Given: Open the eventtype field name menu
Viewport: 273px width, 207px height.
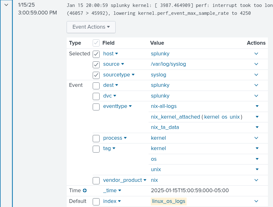Looking at the screenshot, I should [x=117, y=106].
